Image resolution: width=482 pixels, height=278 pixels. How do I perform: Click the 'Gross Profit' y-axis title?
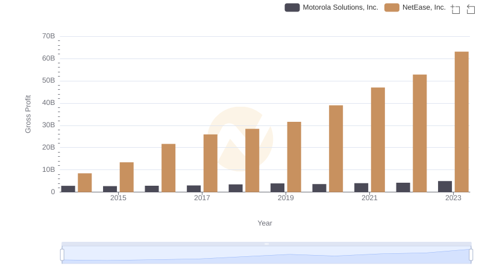pyautogui.click(x=28, y=114)
